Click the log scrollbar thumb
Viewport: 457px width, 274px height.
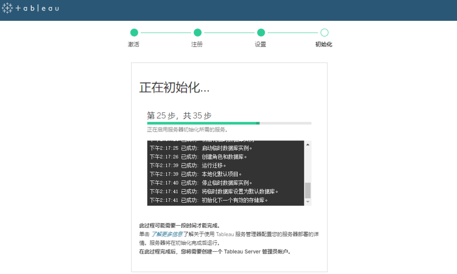(308, 190)
